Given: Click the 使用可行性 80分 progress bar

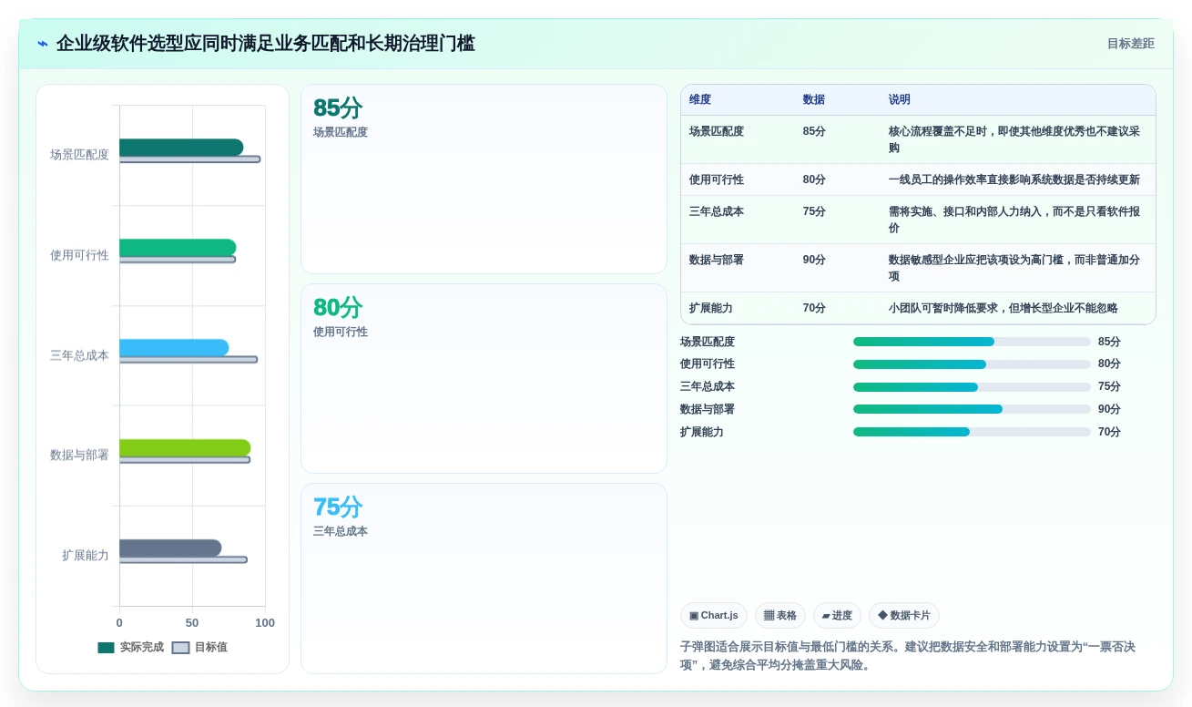Looking at the screenshot, I should 972,364.
